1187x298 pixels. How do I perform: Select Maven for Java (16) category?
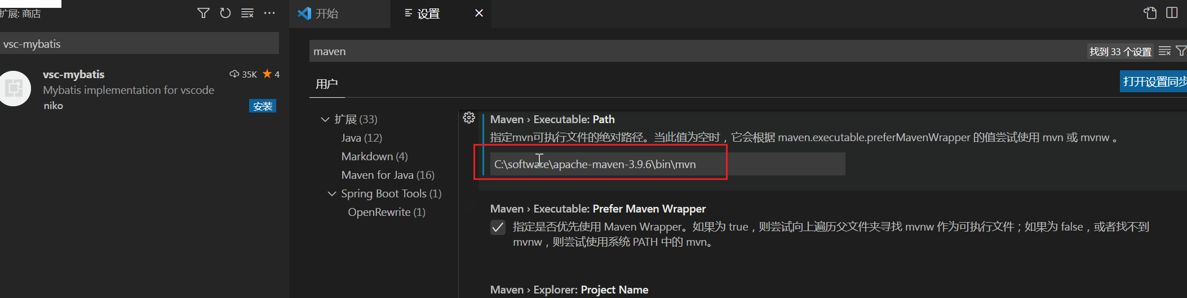(x=388, y=175)
